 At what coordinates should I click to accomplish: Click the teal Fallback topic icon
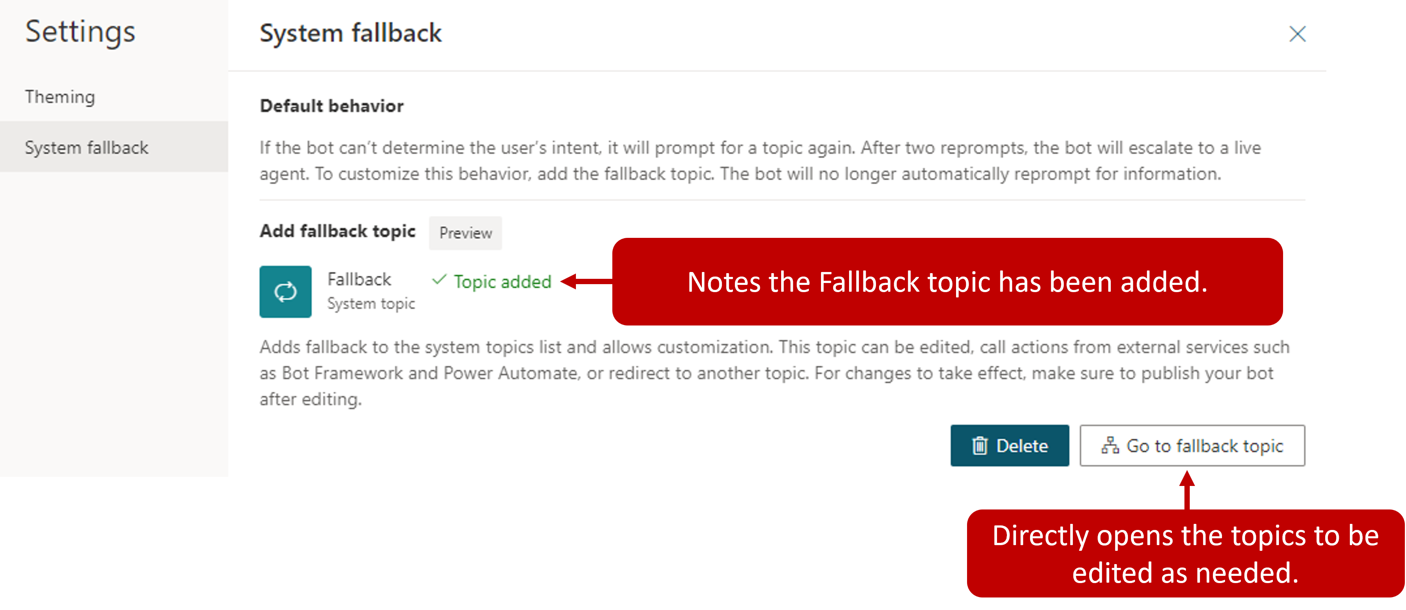[x=285, y=291]
